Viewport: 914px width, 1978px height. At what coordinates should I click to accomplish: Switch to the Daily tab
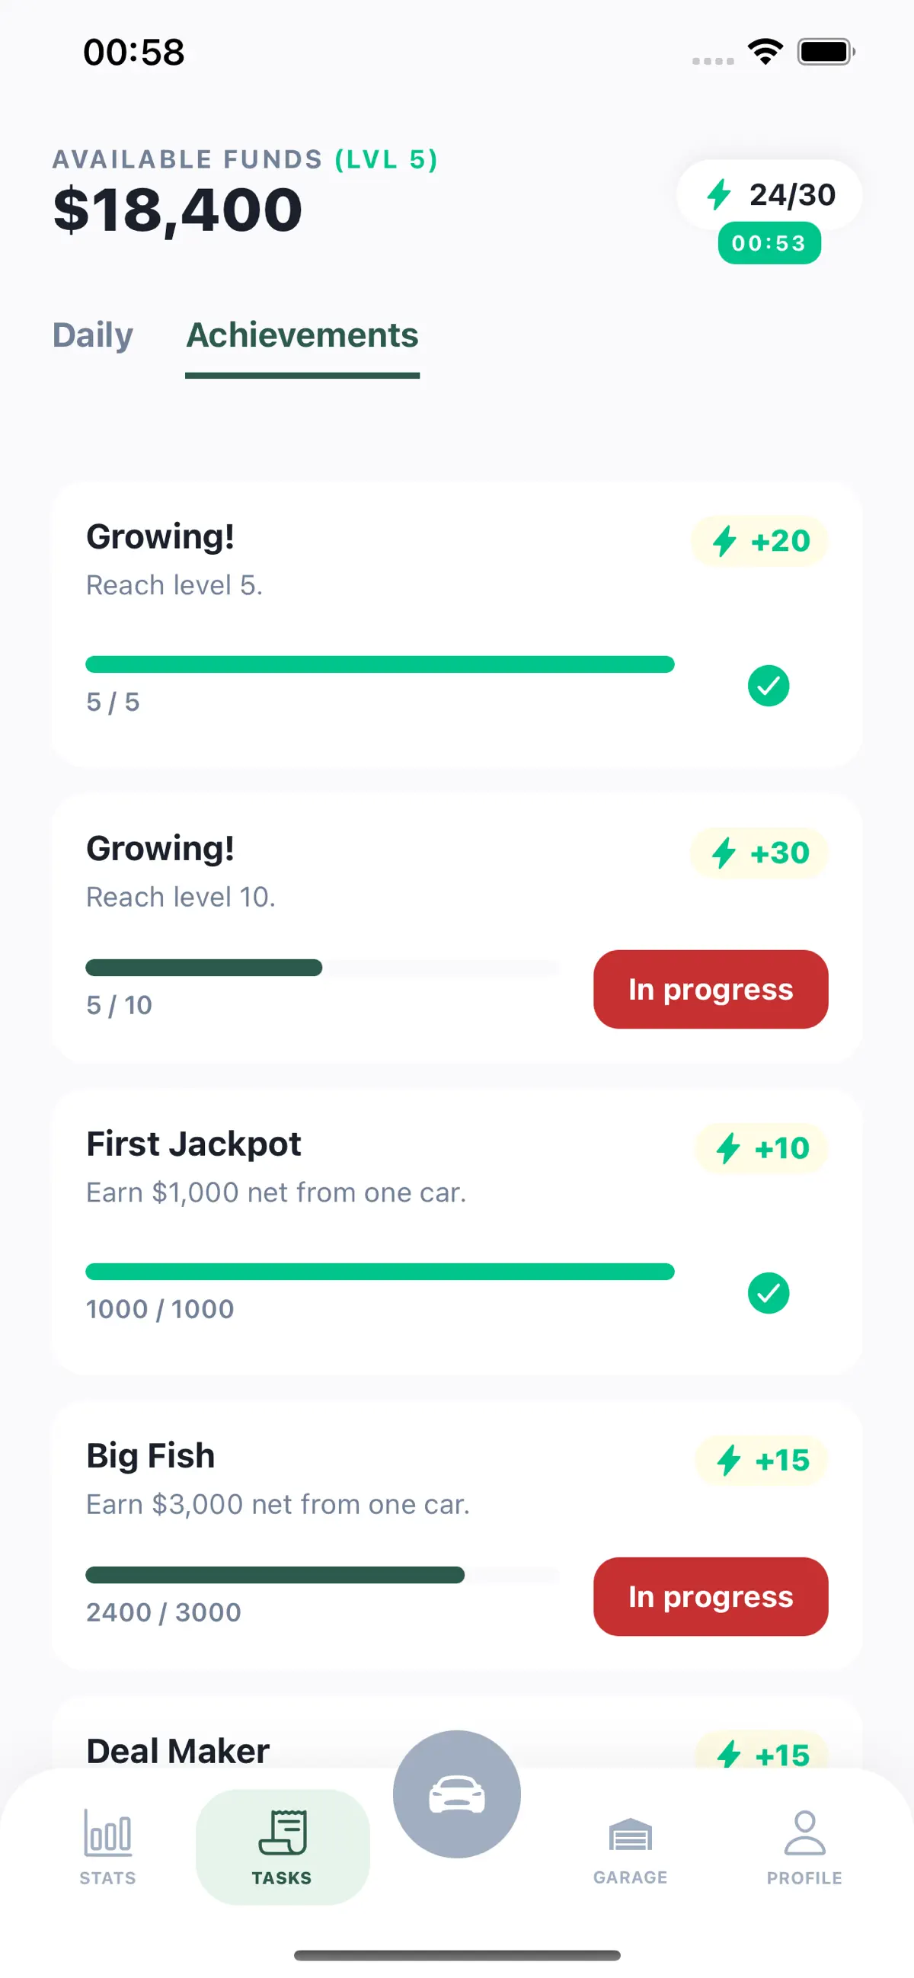tap(93, 334)
